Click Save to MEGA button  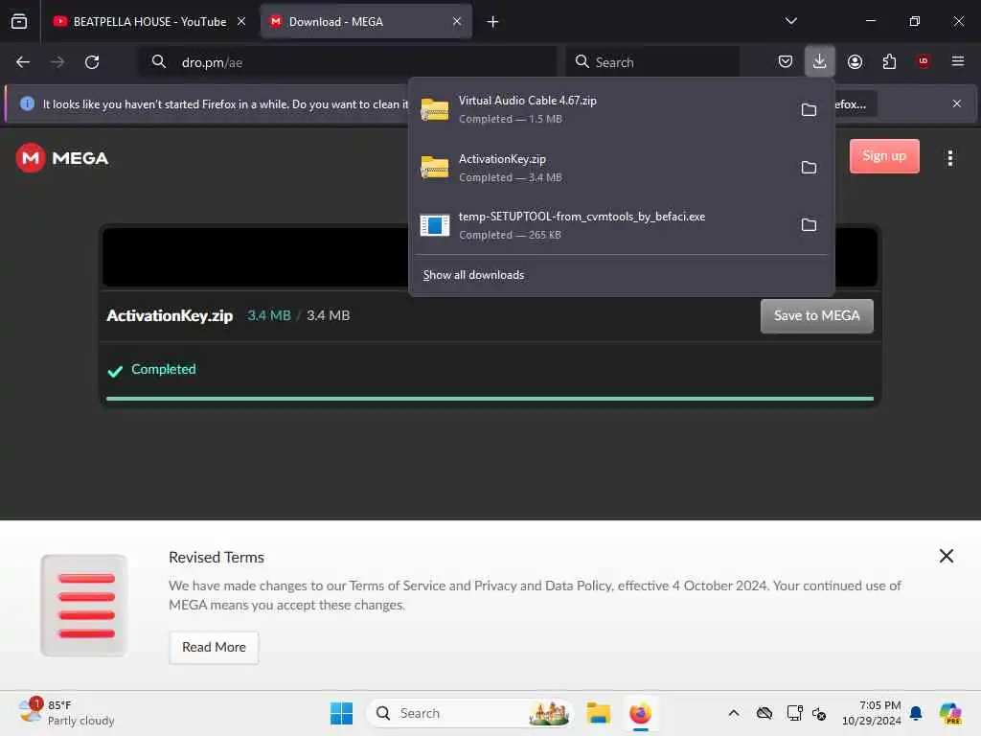[816, 316]
